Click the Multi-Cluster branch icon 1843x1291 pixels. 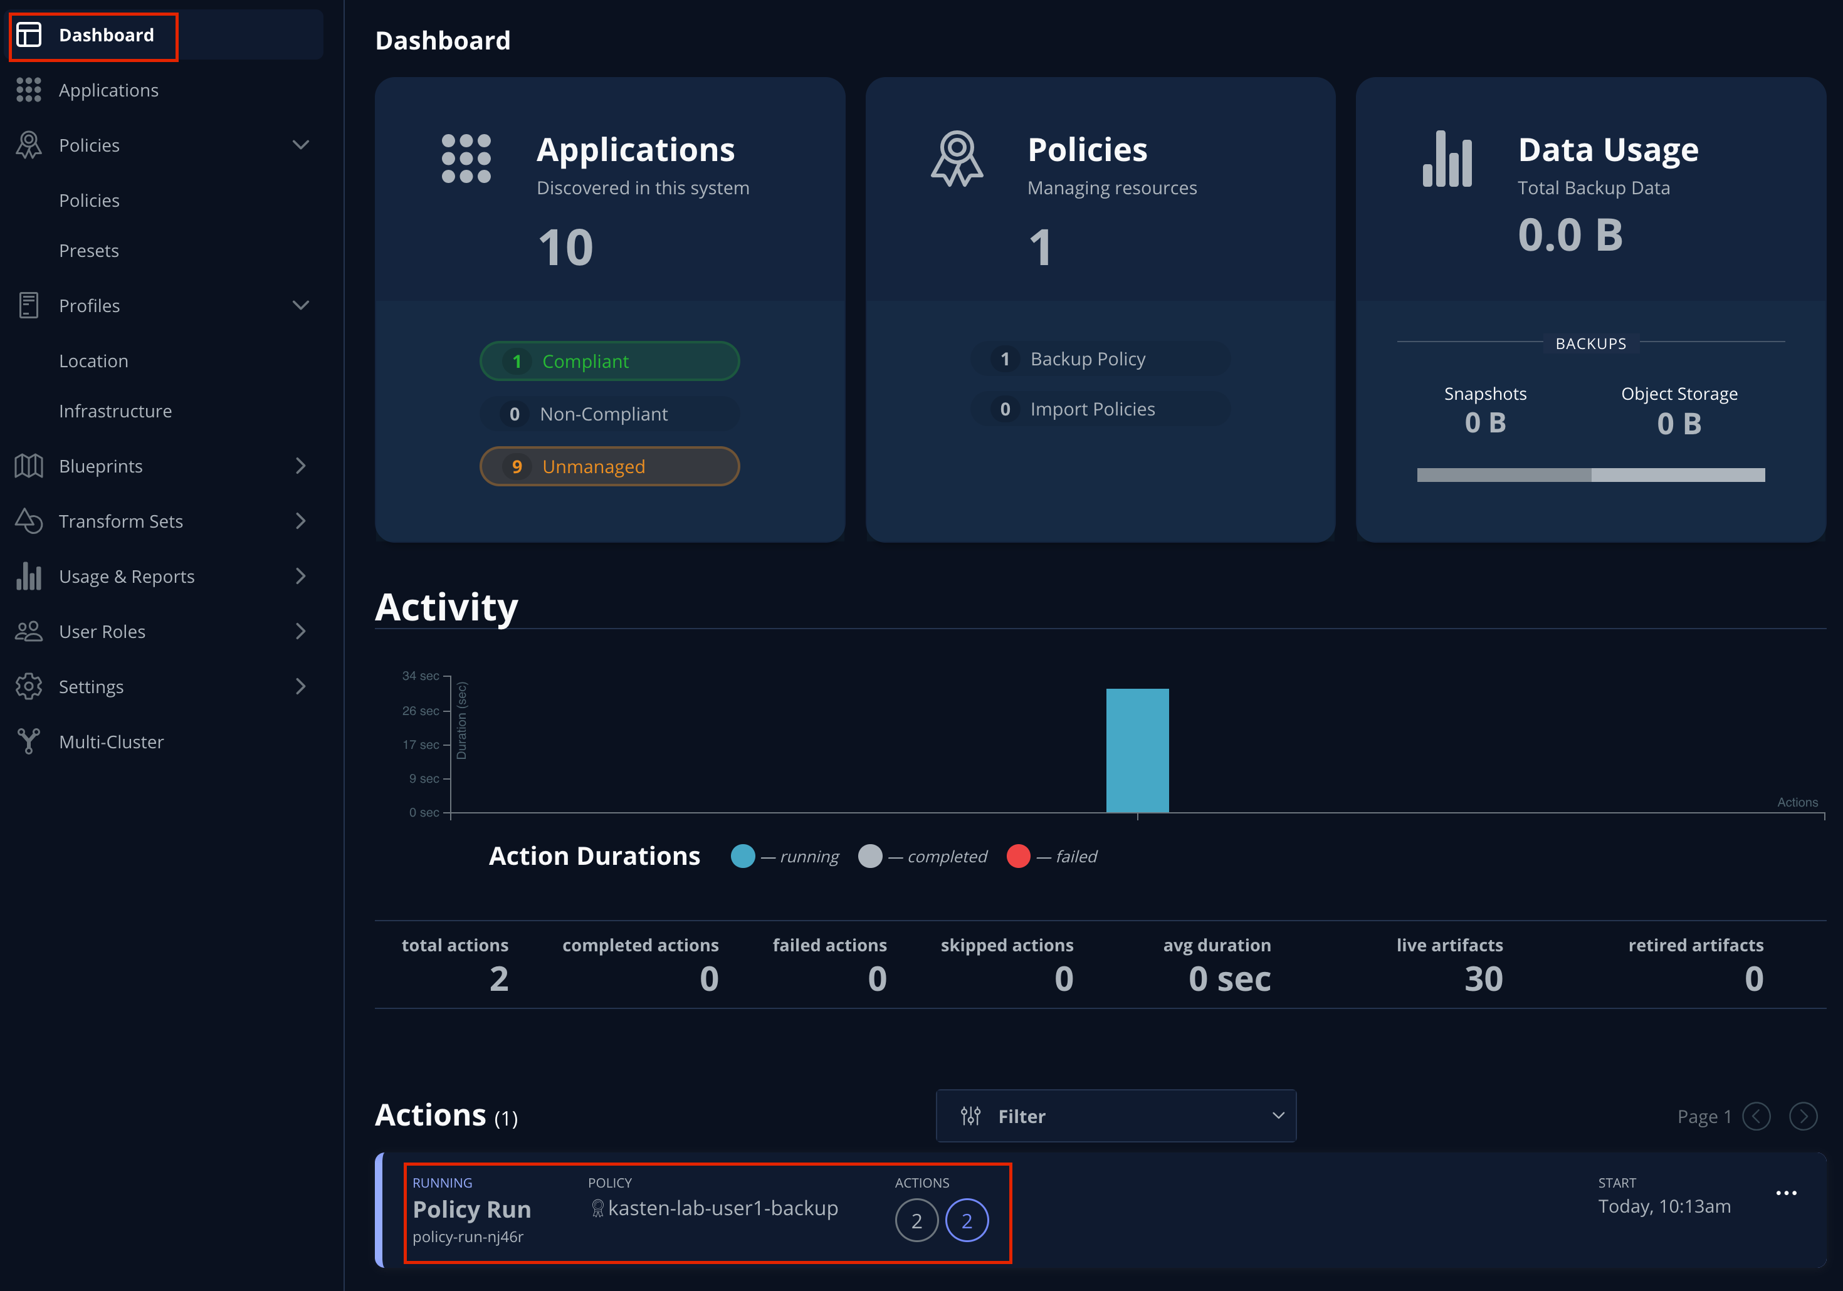[x=29, y=741]
